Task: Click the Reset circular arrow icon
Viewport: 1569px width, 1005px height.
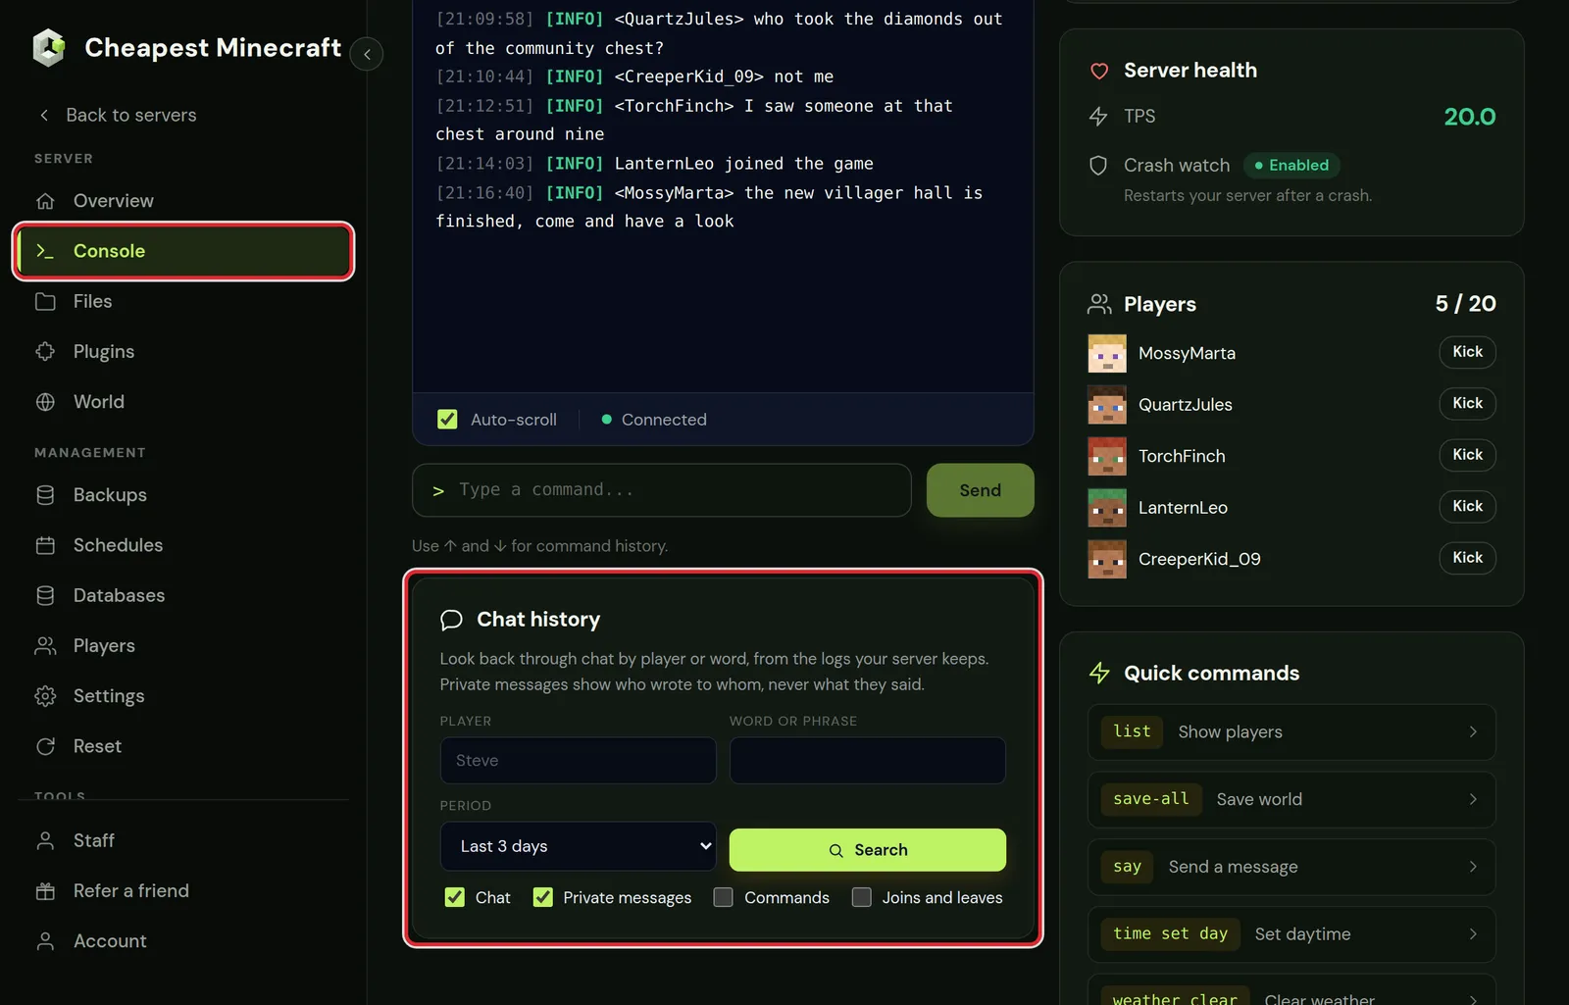Action: click(45, 746)
